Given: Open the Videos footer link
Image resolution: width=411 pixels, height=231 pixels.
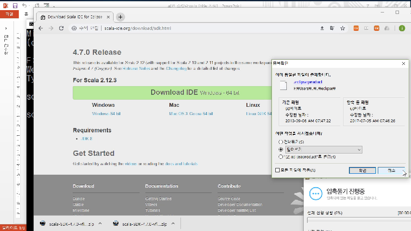Looking at the screenshot, I should tap(151, 205).
